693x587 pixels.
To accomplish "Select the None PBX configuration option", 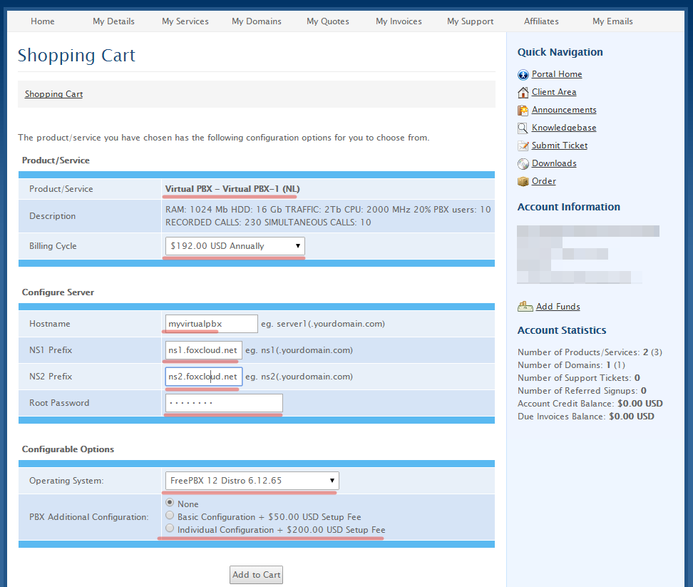I will tap(170, 503).
